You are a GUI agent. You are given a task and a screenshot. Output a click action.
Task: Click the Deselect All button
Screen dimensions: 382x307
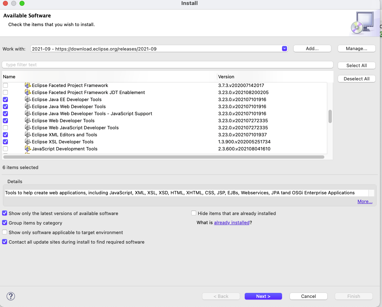point(356,79)
